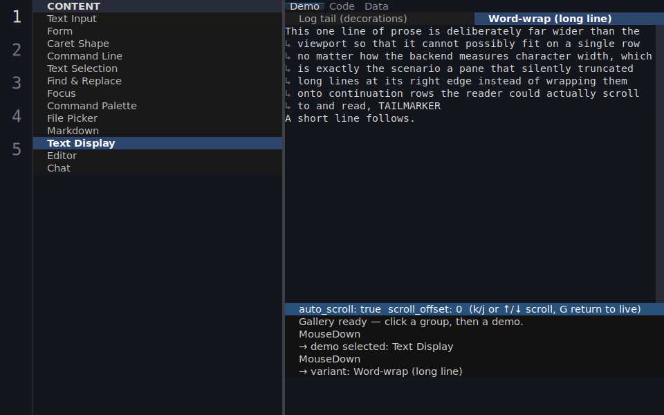Open the Markdown demo
Image resolution: width=664 pixels, height=415 pixels.
click(x=158, y=131)
